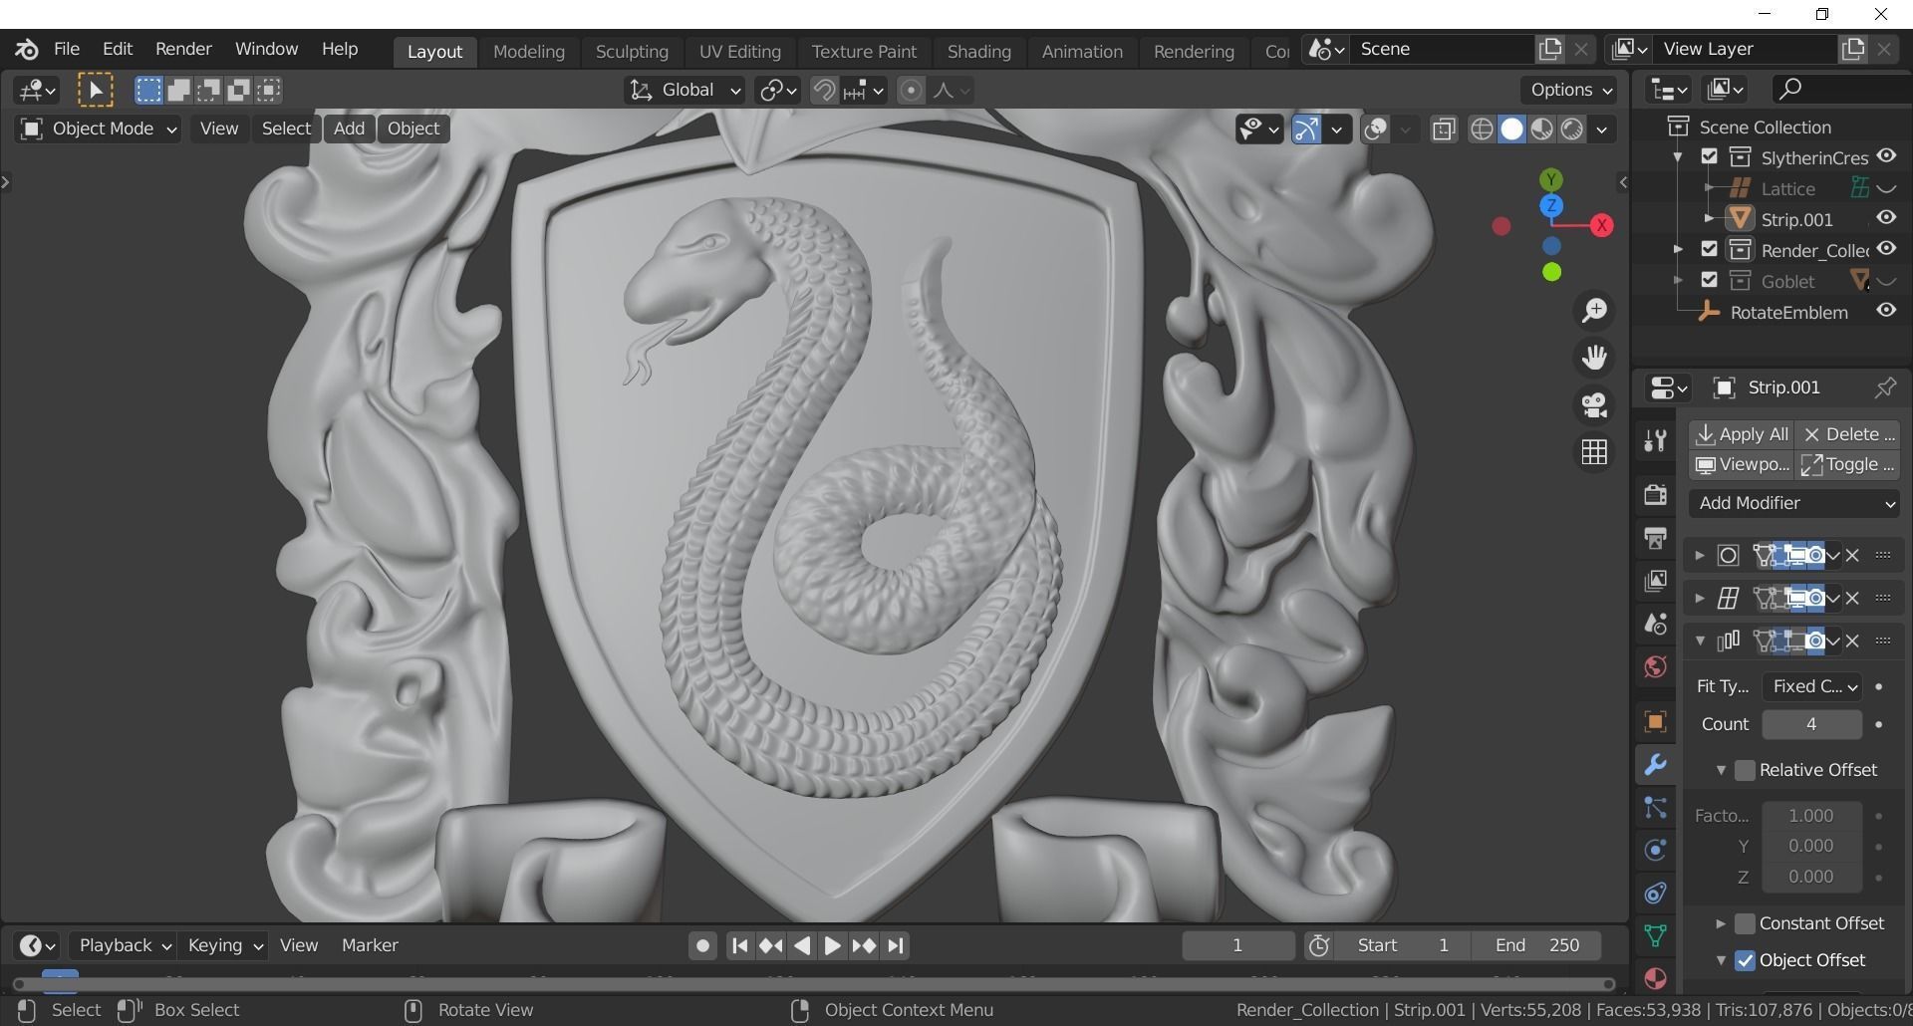Open the Object Data properties tab

pos(1655,935)
